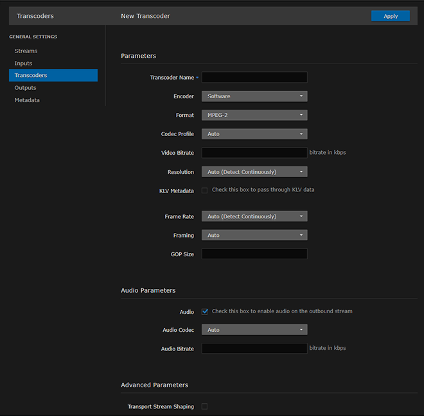Image resolution: width=424 pixels, height=416 pixels.
Task: Open the Streams settings page
Action: pos(26,51)
